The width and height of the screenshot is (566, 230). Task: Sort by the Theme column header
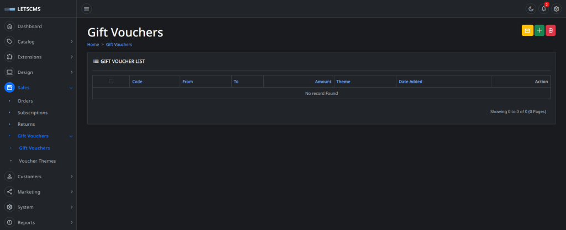pyautogui.click(x=343, y=82)
